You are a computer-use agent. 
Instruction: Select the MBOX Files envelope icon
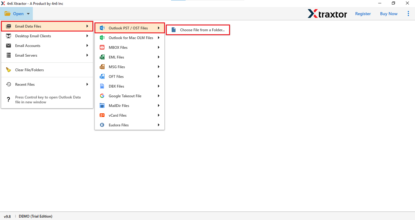(102, 47)
